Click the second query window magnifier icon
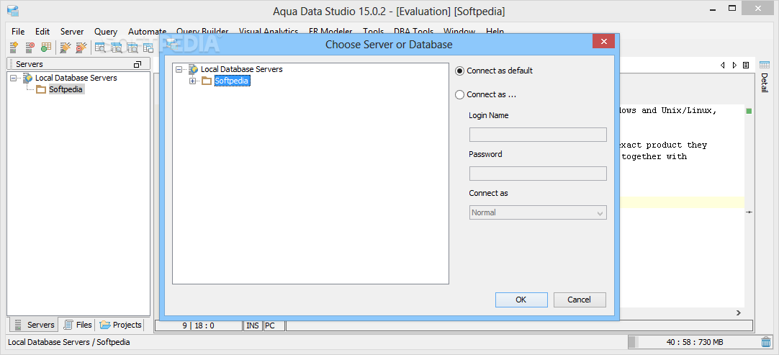 [116, 48]
